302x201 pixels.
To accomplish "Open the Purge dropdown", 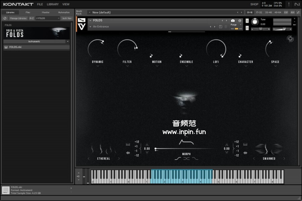I will (236, 24).
